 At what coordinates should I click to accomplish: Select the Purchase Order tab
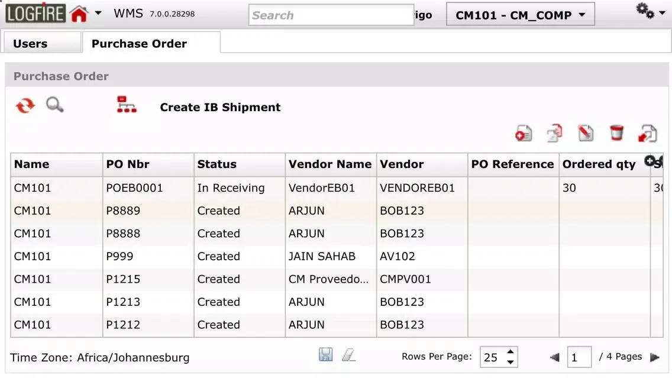pyautogui.click(x=139, y=44)
